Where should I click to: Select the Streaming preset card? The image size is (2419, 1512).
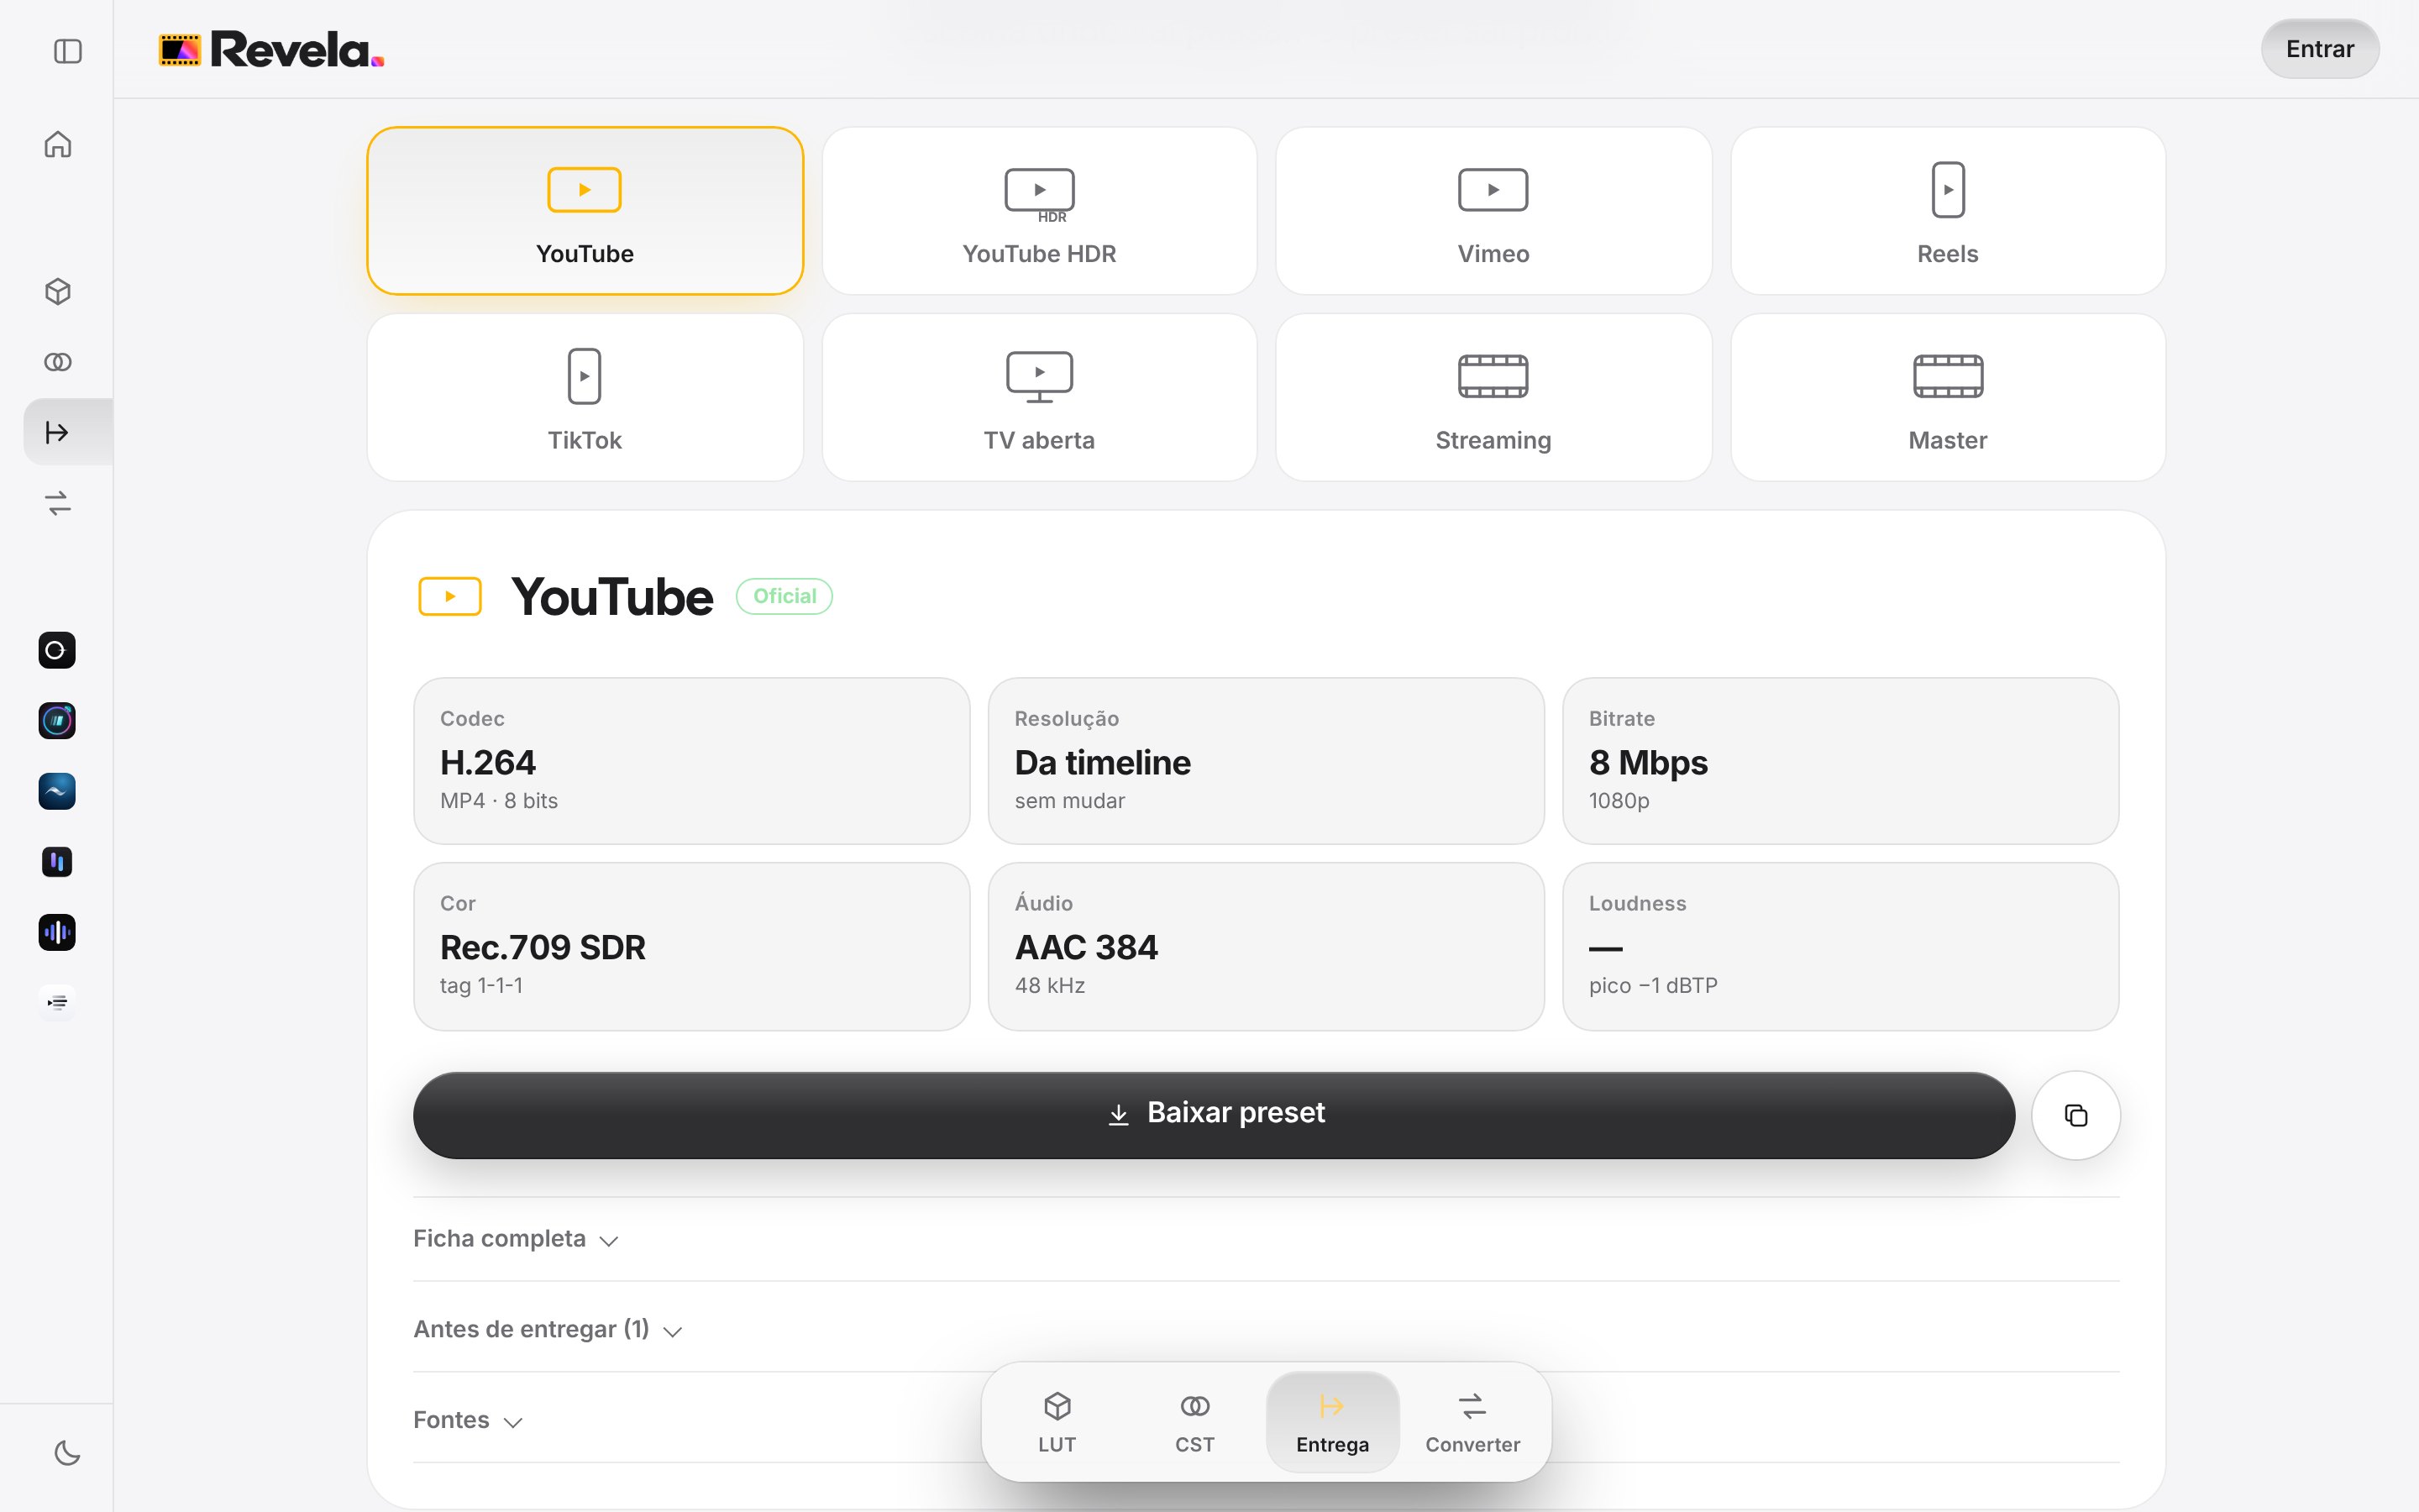tap(1493, 397)
